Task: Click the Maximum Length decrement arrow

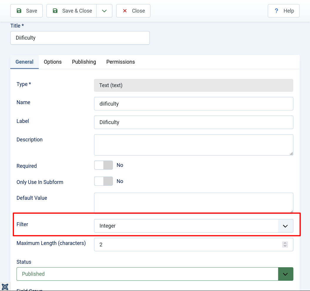Action: tap(285, 246)
